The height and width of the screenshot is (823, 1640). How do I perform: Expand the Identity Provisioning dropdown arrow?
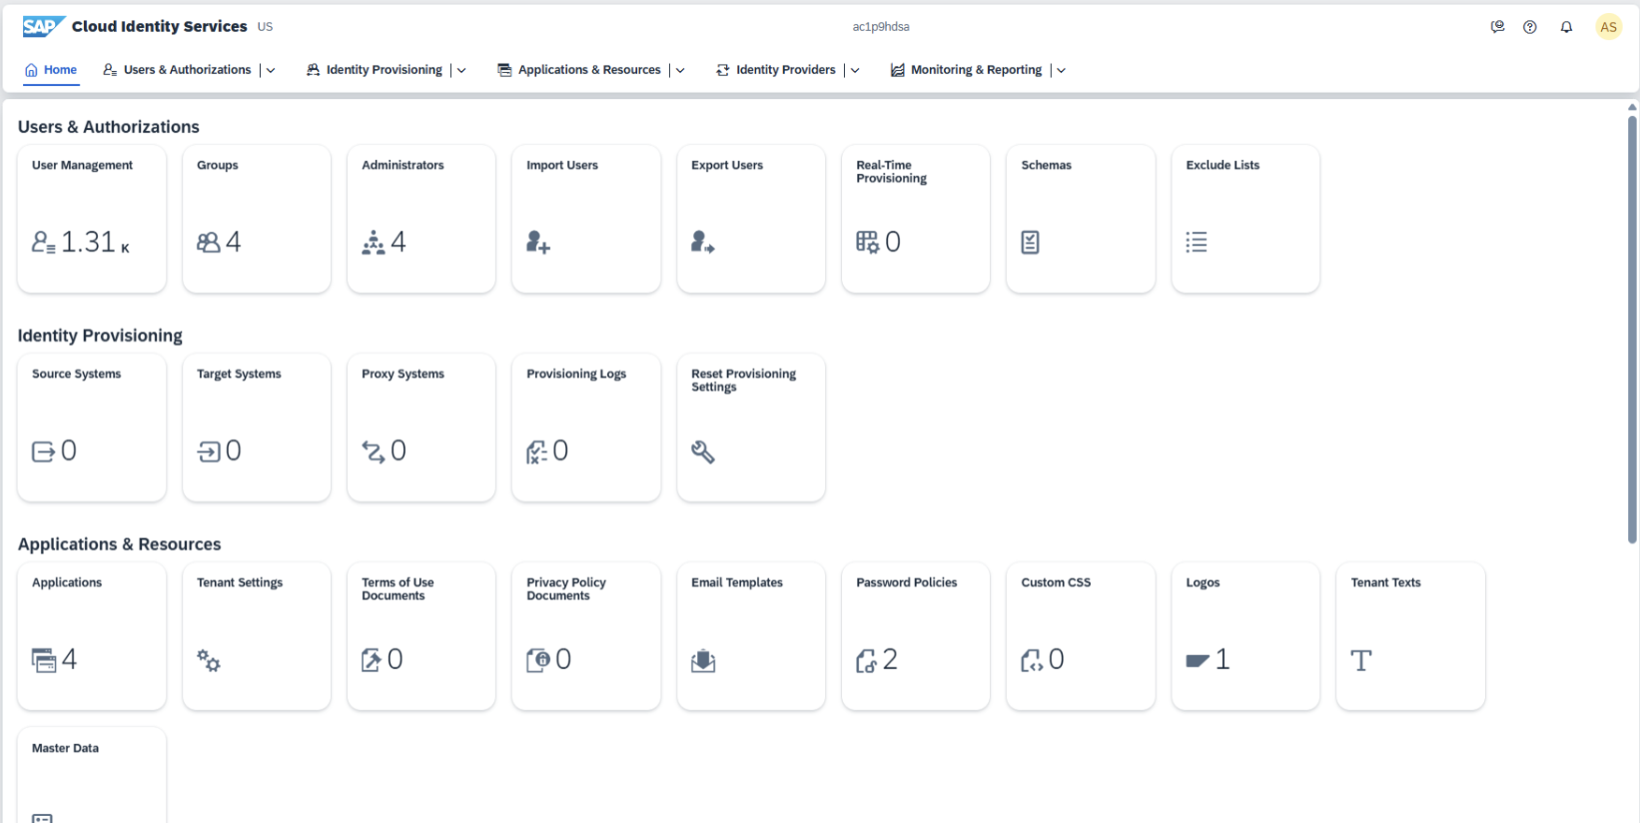tap(461, 70)
